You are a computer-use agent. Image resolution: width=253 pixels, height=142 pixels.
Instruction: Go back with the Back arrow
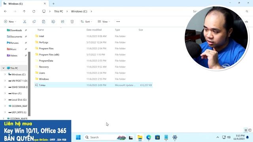5,11
